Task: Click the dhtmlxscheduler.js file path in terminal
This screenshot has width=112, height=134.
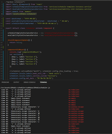Action: tap(25, 88)
